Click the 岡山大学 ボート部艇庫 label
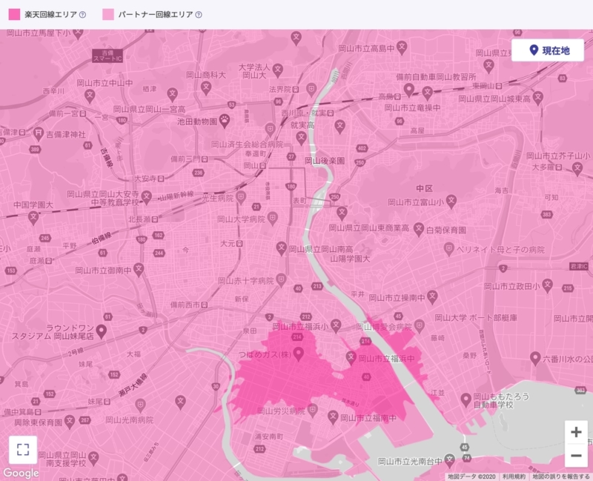This screenshot has width=593, height=481. coord(476,318)
